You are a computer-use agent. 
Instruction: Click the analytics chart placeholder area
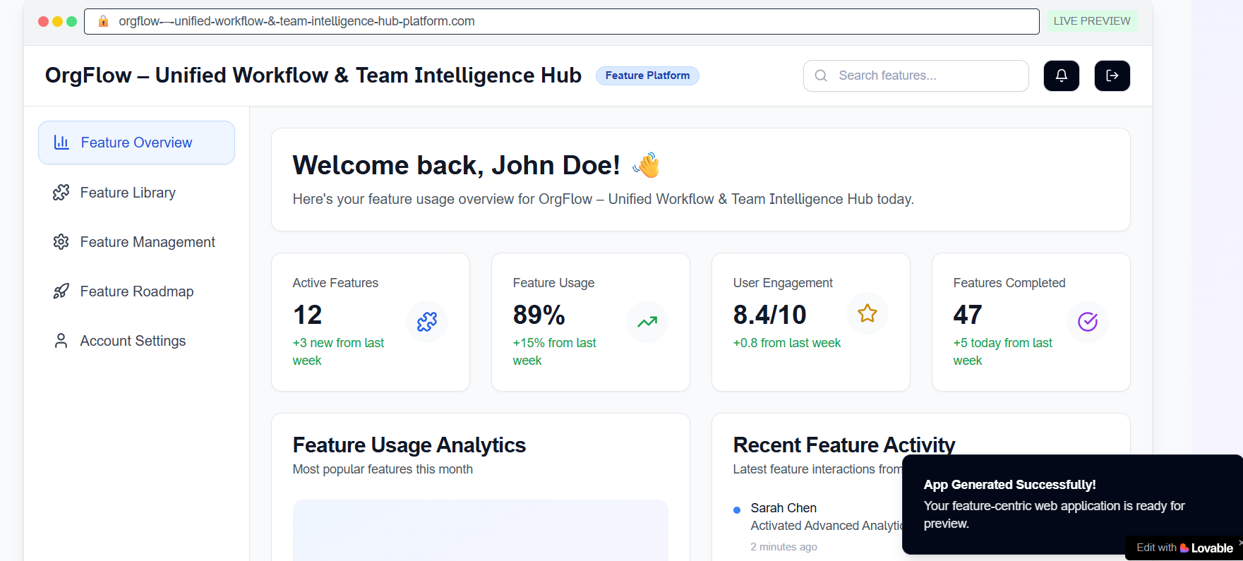click(481, 531)
